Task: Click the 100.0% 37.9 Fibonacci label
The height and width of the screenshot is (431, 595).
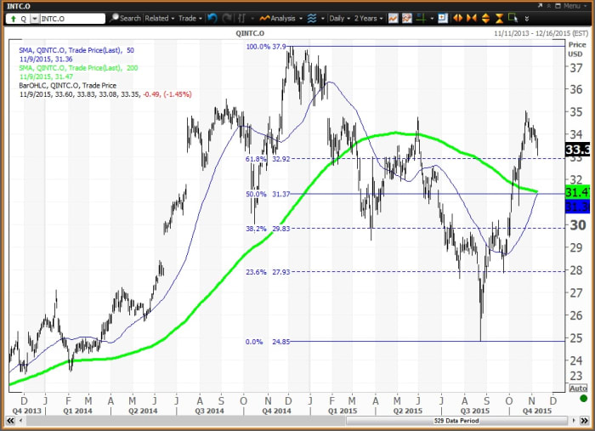Action: coord(265,47)
